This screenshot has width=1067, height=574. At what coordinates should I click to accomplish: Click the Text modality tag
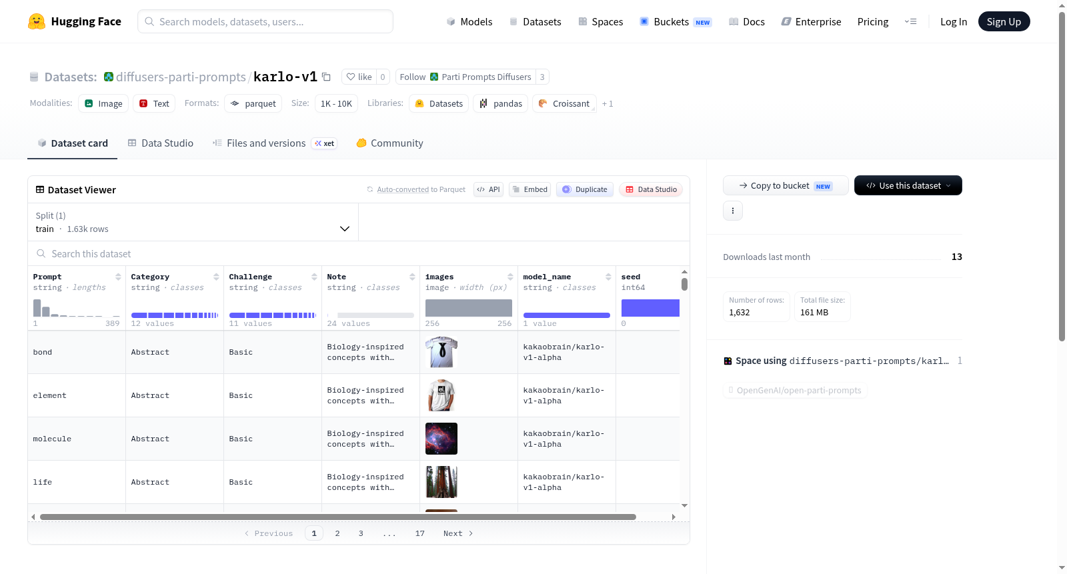coord(154,103)
